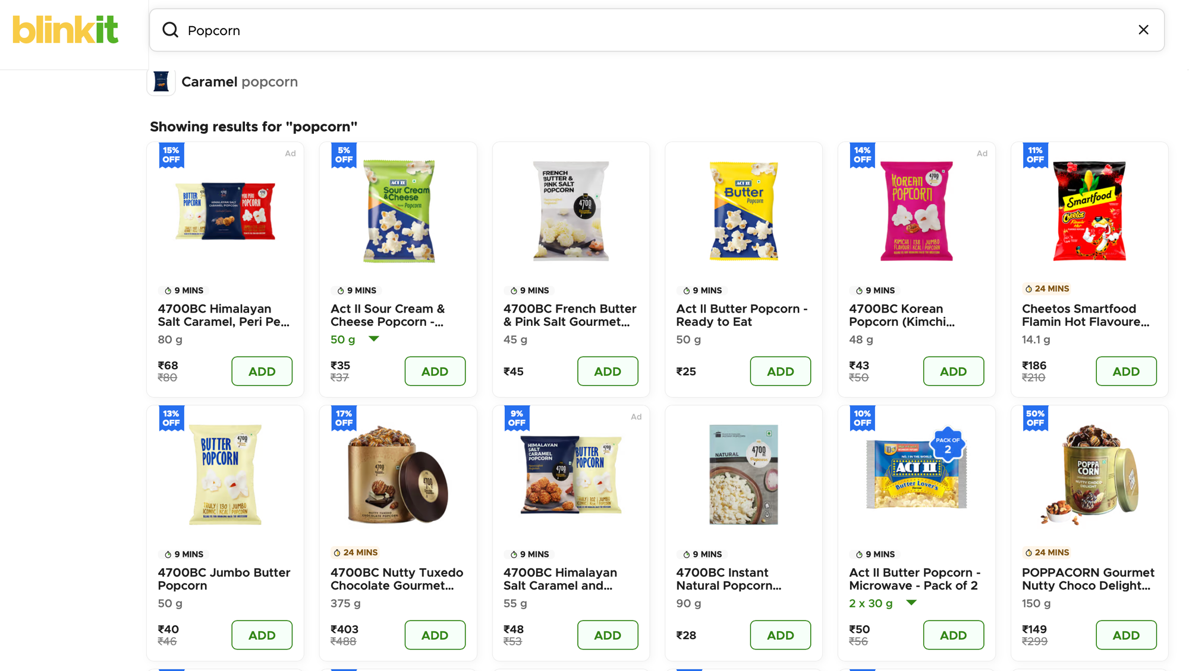Click the blinkit logo
1189x671 pixels.
tap(65, 30)
